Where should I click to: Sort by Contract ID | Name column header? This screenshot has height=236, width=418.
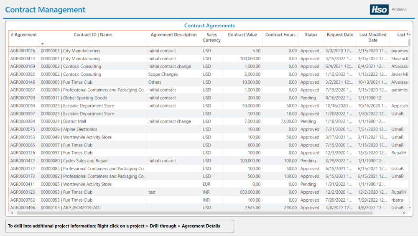point(93,35)
